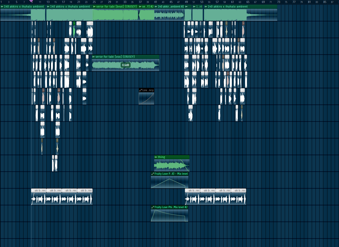The width and height of the screenshot is (339, 247).
Task: Open clip menu icon of 'verse for tabi [beat]' clip
Action: (x=94, y=6)
